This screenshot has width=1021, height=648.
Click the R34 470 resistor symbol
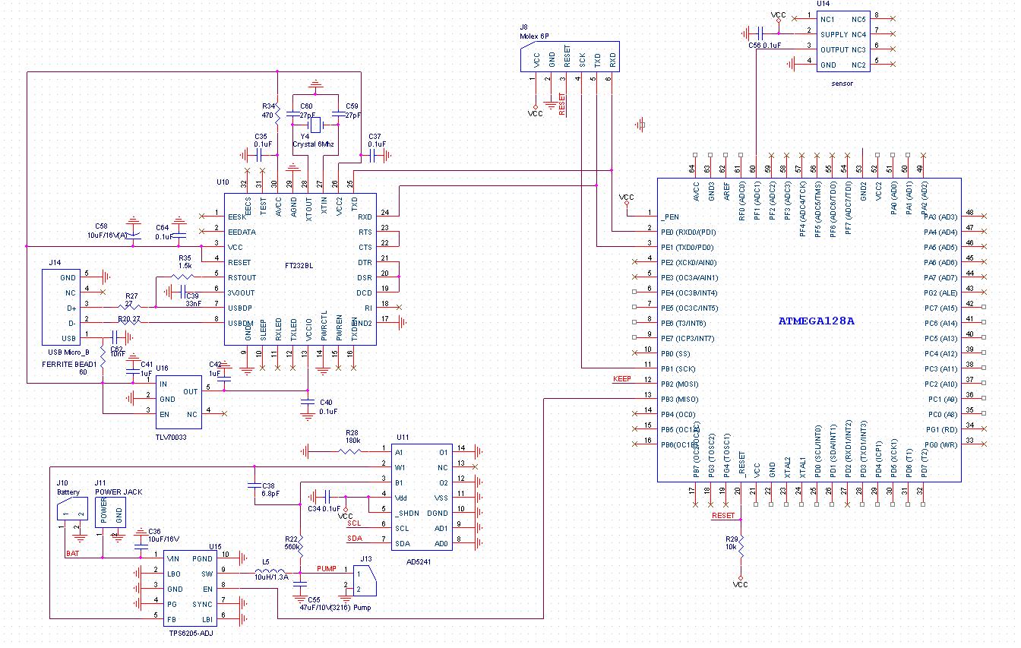click(278, 113)
